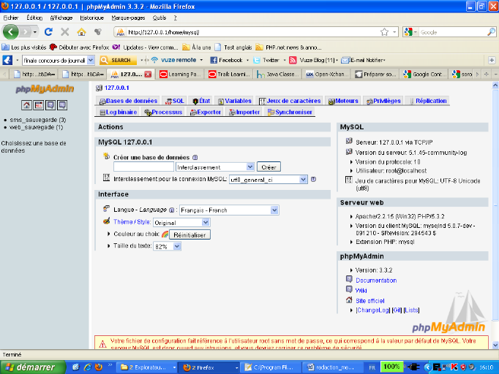Open toolbar search field history dropdown
The image size is (499, 374).
click(x=91, y=60)
